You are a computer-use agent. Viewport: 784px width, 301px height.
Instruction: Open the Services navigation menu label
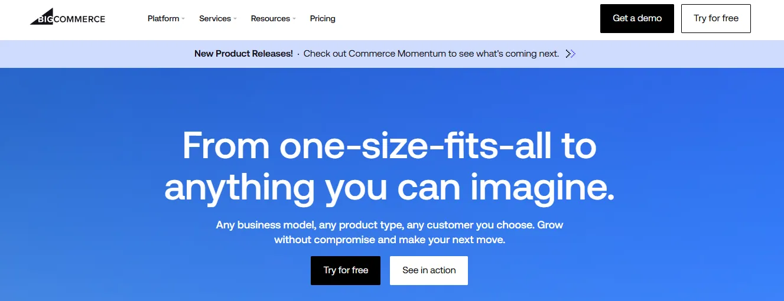215,18
